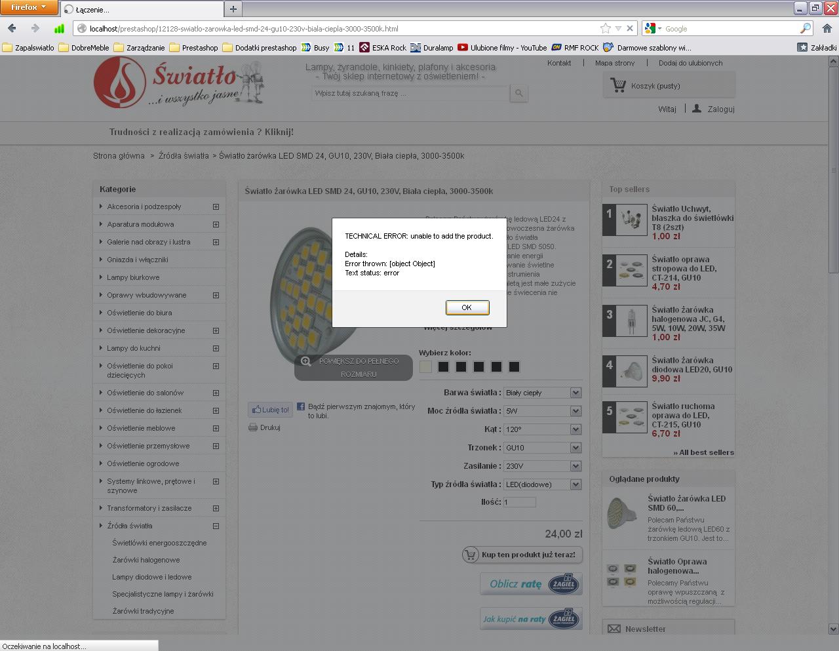Image resolution: width=839 pixels, height=651 pixels.
Task: Expand Akcesoria i podzespoły category
Action: [216, 207]
